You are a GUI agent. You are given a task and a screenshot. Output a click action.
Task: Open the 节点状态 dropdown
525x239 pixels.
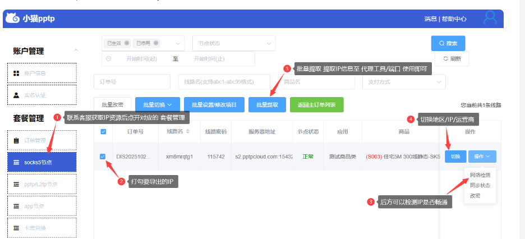point(234,43)
